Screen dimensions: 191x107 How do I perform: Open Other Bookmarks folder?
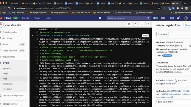pyautogui.click(x=183, y=12)
